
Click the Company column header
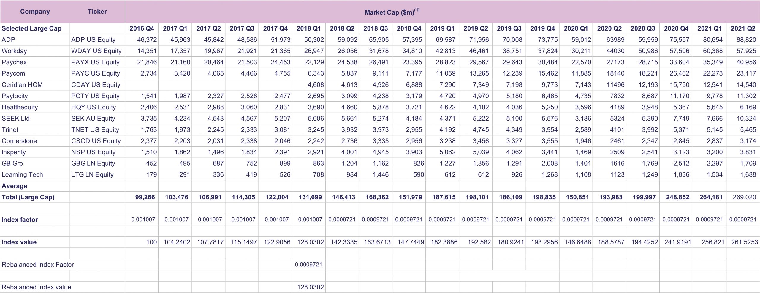(35, 12)
